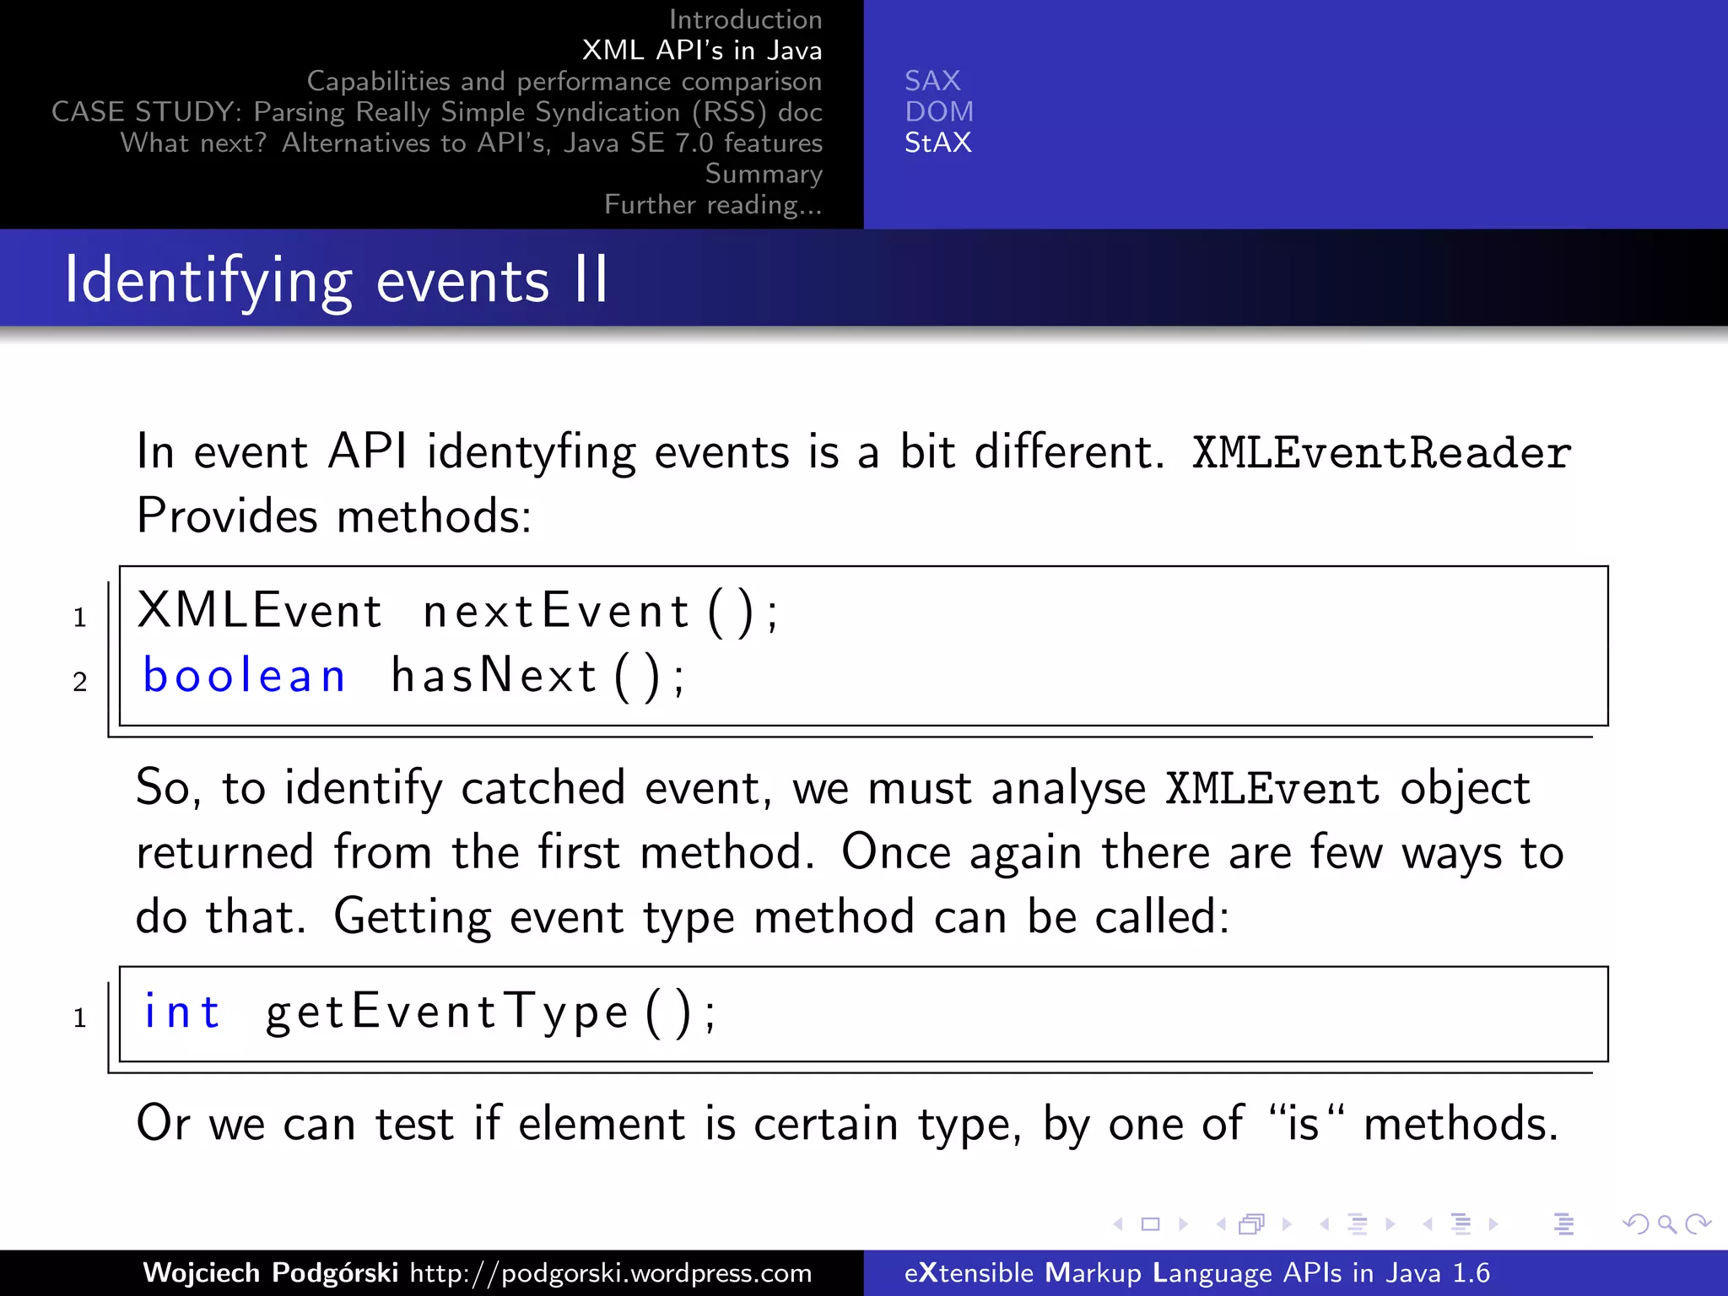The image size is (1728, 1296).
Task: Open the Introduction section
Action: tap(745, 19)
